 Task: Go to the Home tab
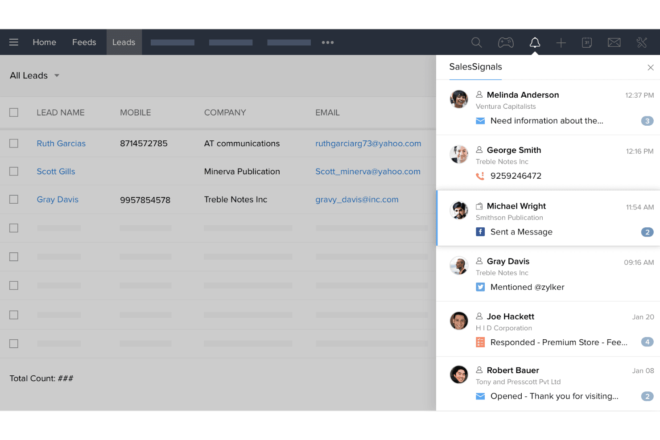click(45, 42)
